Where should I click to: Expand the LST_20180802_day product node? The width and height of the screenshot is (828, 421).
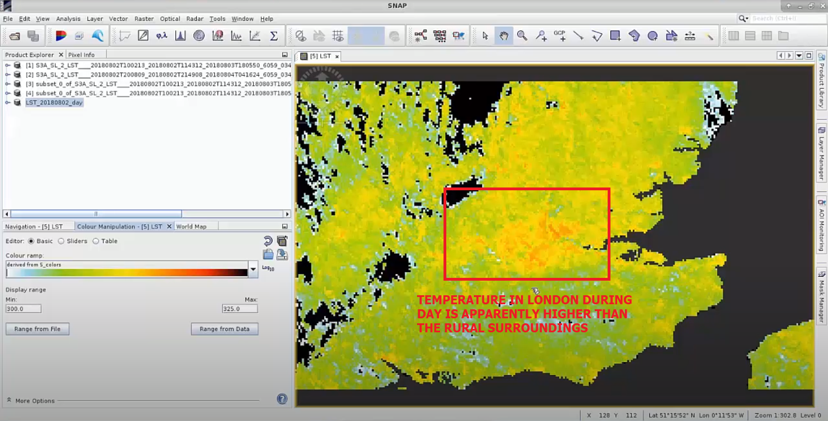(8, 103)
